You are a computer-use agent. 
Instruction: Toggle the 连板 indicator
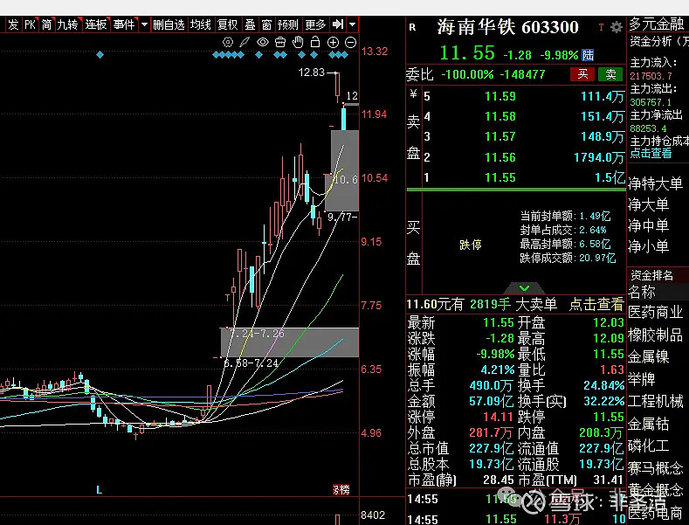coord(96,24)
